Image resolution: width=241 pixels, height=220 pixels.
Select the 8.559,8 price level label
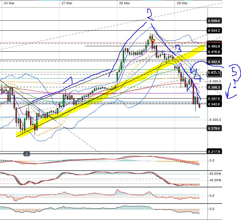click(214, 21)
